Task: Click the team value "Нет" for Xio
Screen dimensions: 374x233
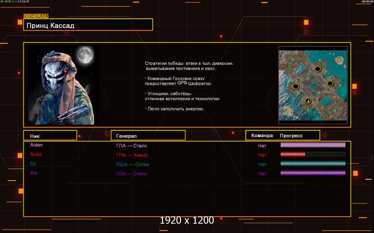Action: click(x=262, y=174)
